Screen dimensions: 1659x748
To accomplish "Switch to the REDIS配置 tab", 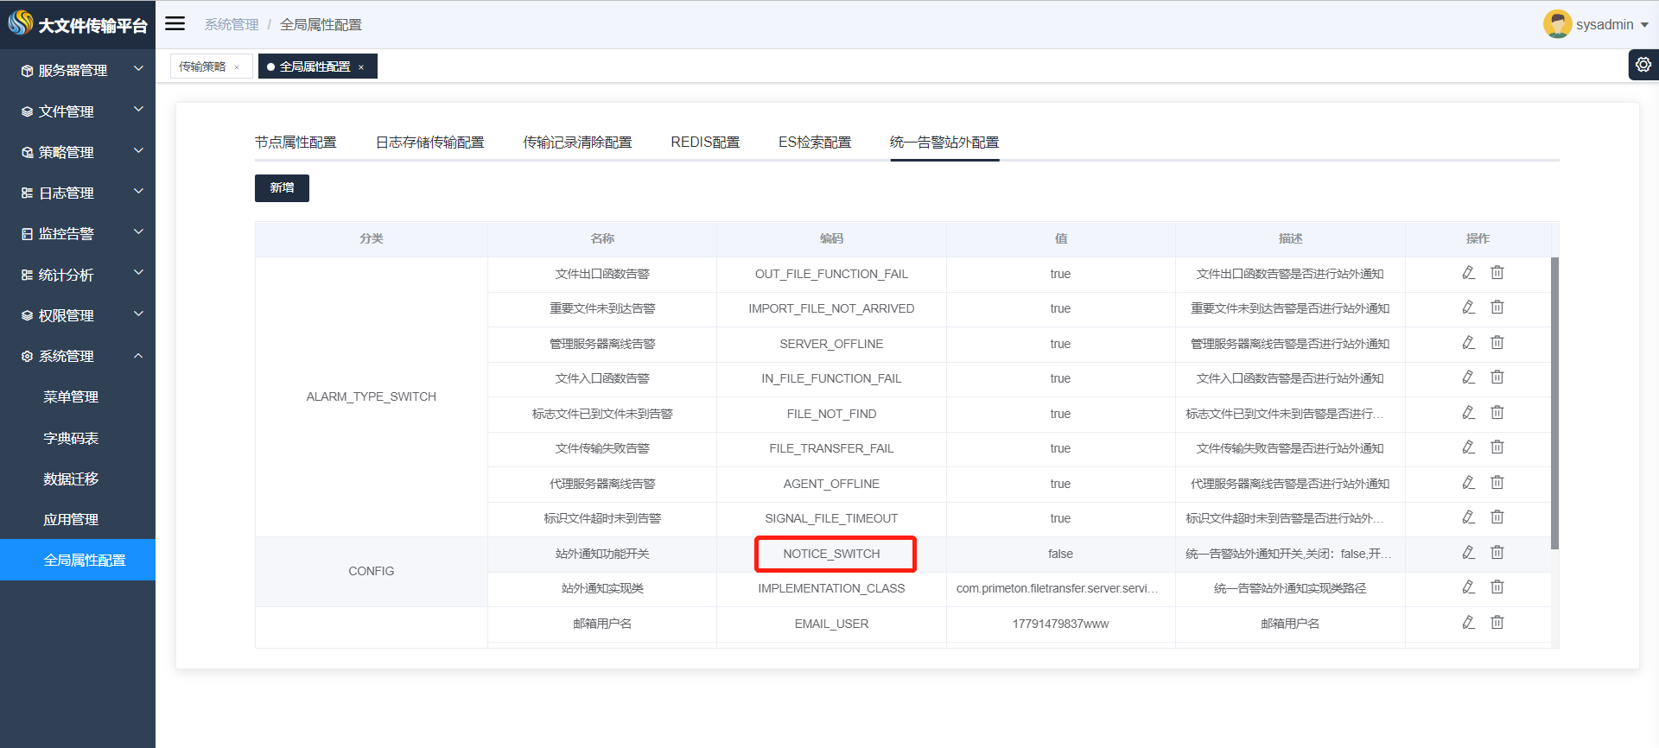I will 704,143.
